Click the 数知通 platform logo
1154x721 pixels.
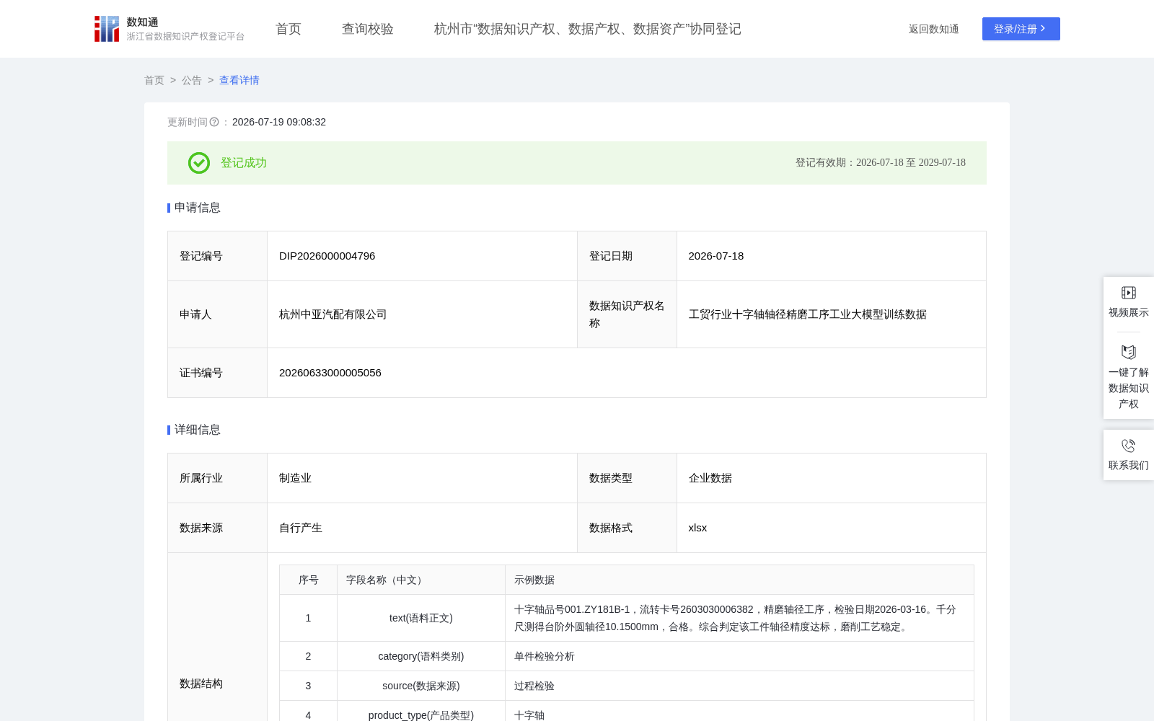(169, 29)
